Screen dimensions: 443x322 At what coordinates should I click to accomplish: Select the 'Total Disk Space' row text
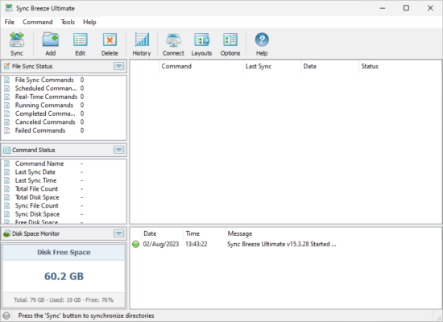[x=37, y=197]
